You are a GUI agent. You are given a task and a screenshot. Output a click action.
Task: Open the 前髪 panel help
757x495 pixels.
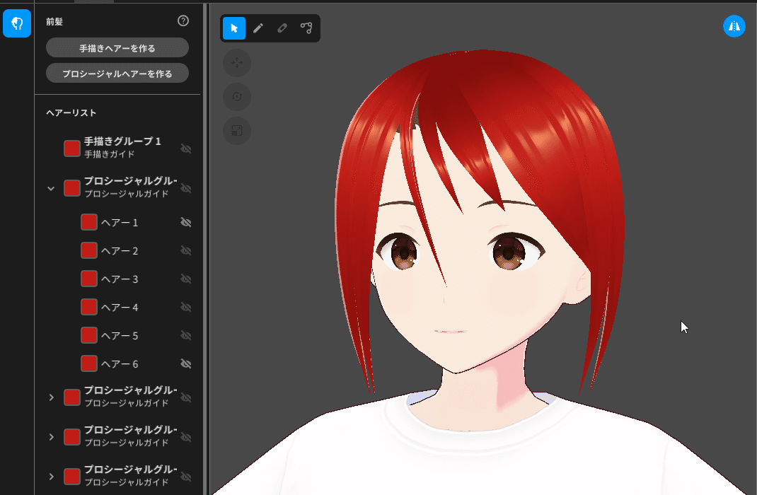(x=183, y=21)
